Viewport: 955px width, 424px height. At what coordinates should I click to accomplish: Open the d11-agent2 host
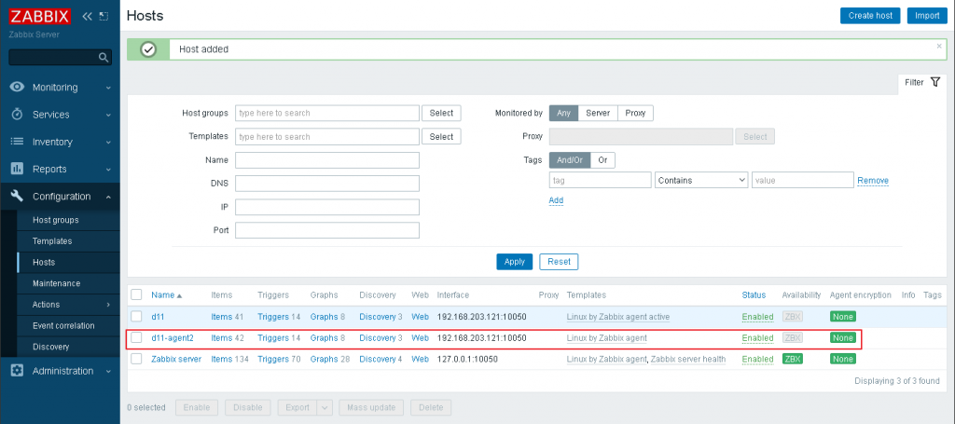click(x=173, y=337)
